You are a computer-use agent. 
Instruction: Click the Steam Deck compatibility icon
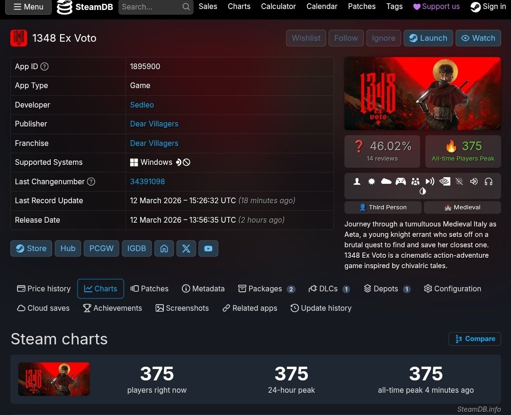(x=178, y=162)
